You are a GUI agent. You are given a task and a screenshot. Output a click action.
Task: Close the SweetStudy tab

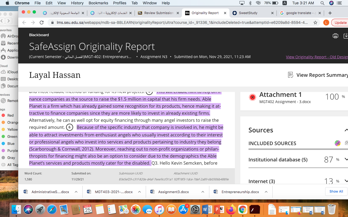272,13
